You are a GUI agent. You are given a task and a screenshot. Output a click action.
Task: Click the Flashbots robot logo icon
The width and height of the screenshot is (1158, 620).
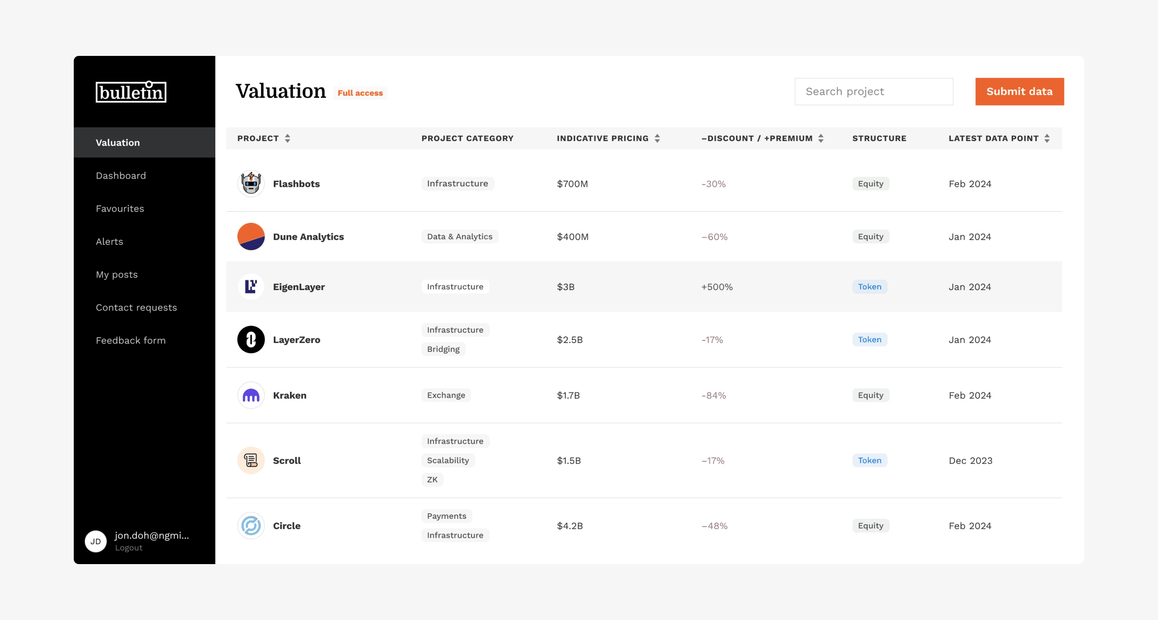click(x=251, y=184)
